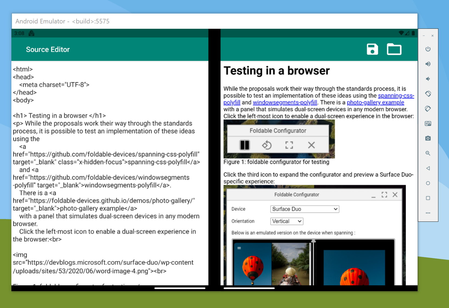
Task: Click the Testing in a browser heading
Action: tap(277, 71)
